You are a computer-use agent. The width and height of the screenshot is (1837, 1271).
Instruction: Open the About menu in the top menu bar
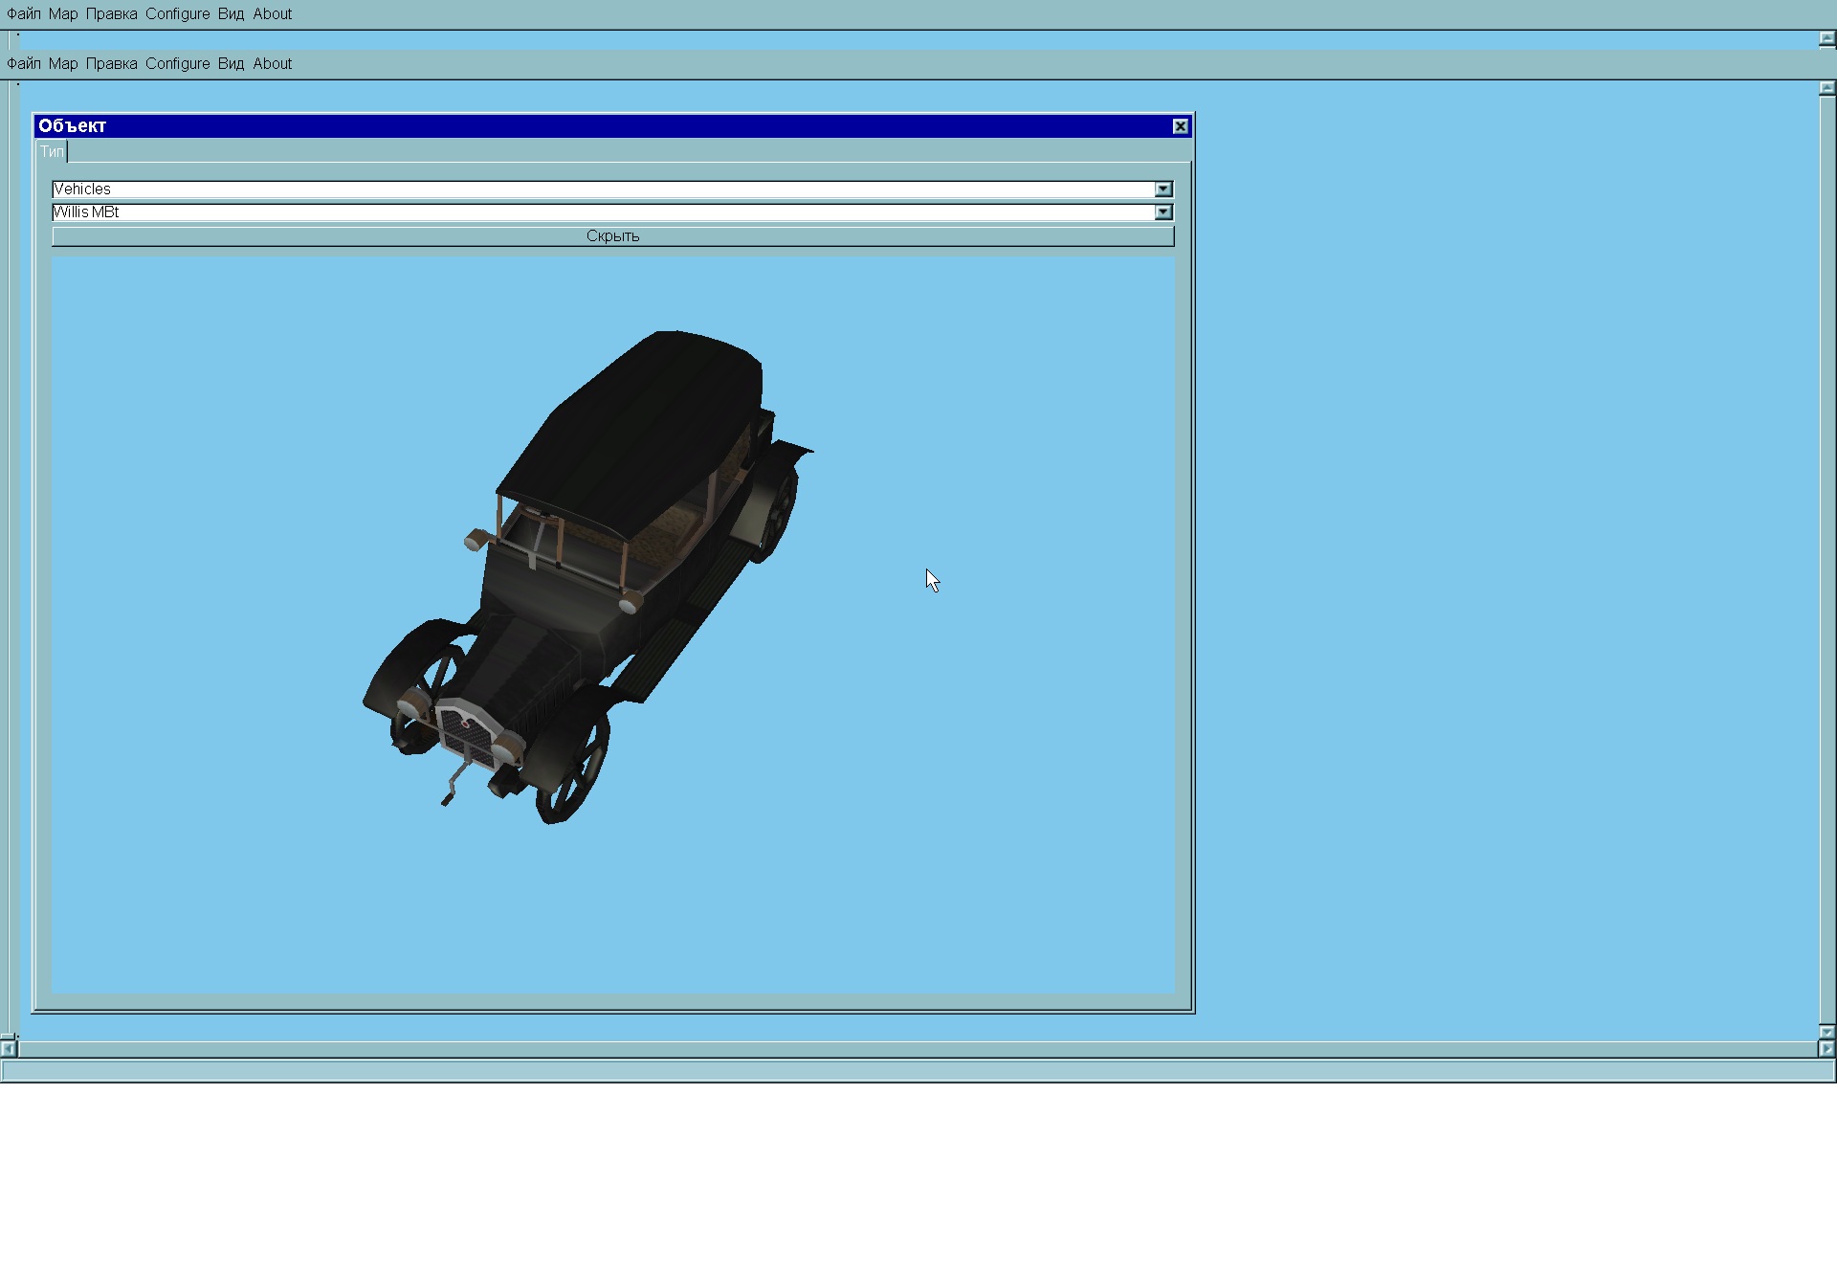point(273,14)
